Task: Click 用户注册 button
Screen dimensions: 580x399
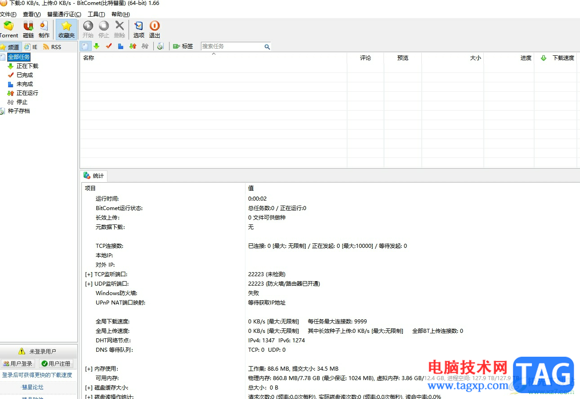Action: [56, 363]
